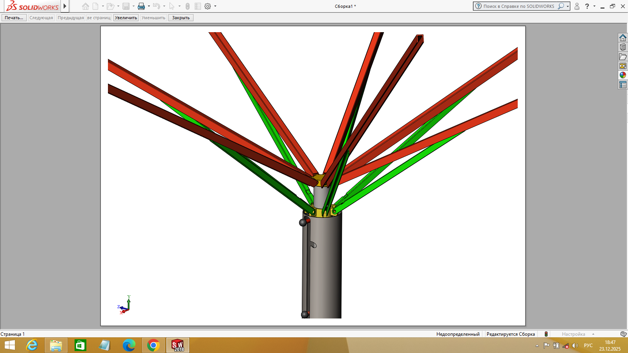Expand the Help dropdown arrow
This screenshot has height=353, width=628.
tap(594, 6)
